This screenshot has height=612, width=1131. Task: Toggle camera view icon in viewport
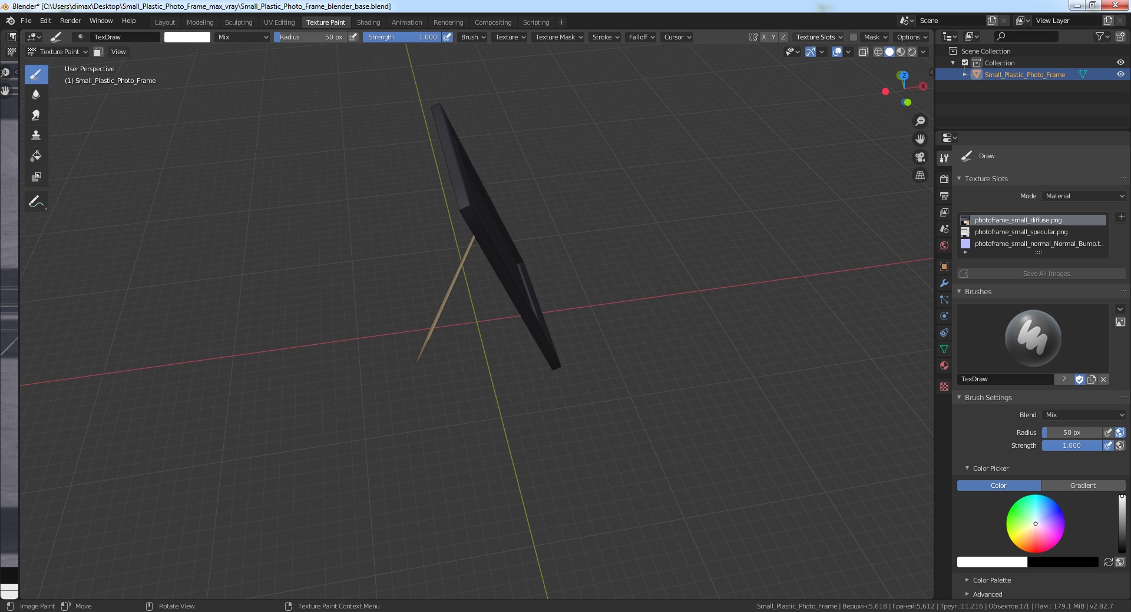pyautogui.click(x=920, y=157)
